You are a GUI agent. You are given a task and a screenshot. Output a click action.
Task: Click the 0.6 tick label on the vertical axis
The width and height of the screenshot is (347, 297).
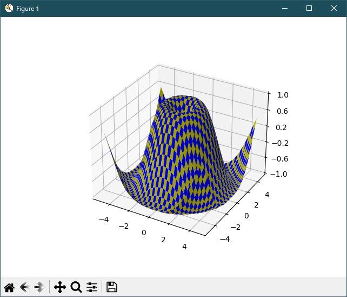(x=282, y=111)
